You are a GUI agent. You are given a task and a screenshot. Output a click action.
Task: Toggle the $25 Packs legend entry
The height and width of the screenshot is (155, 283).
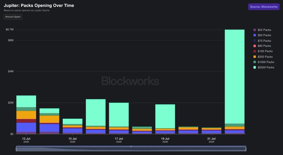(x=262, y=30)
